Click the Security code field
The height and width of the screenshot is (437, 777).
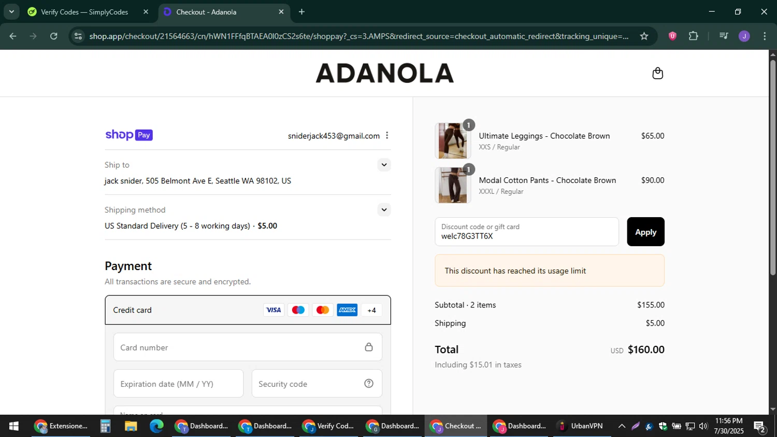click(x=317, y=383)
